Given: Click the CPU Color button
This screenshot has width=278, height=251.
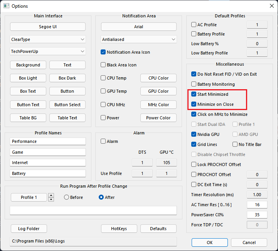Looking at the screenshot, I should [x=158, y=78].
